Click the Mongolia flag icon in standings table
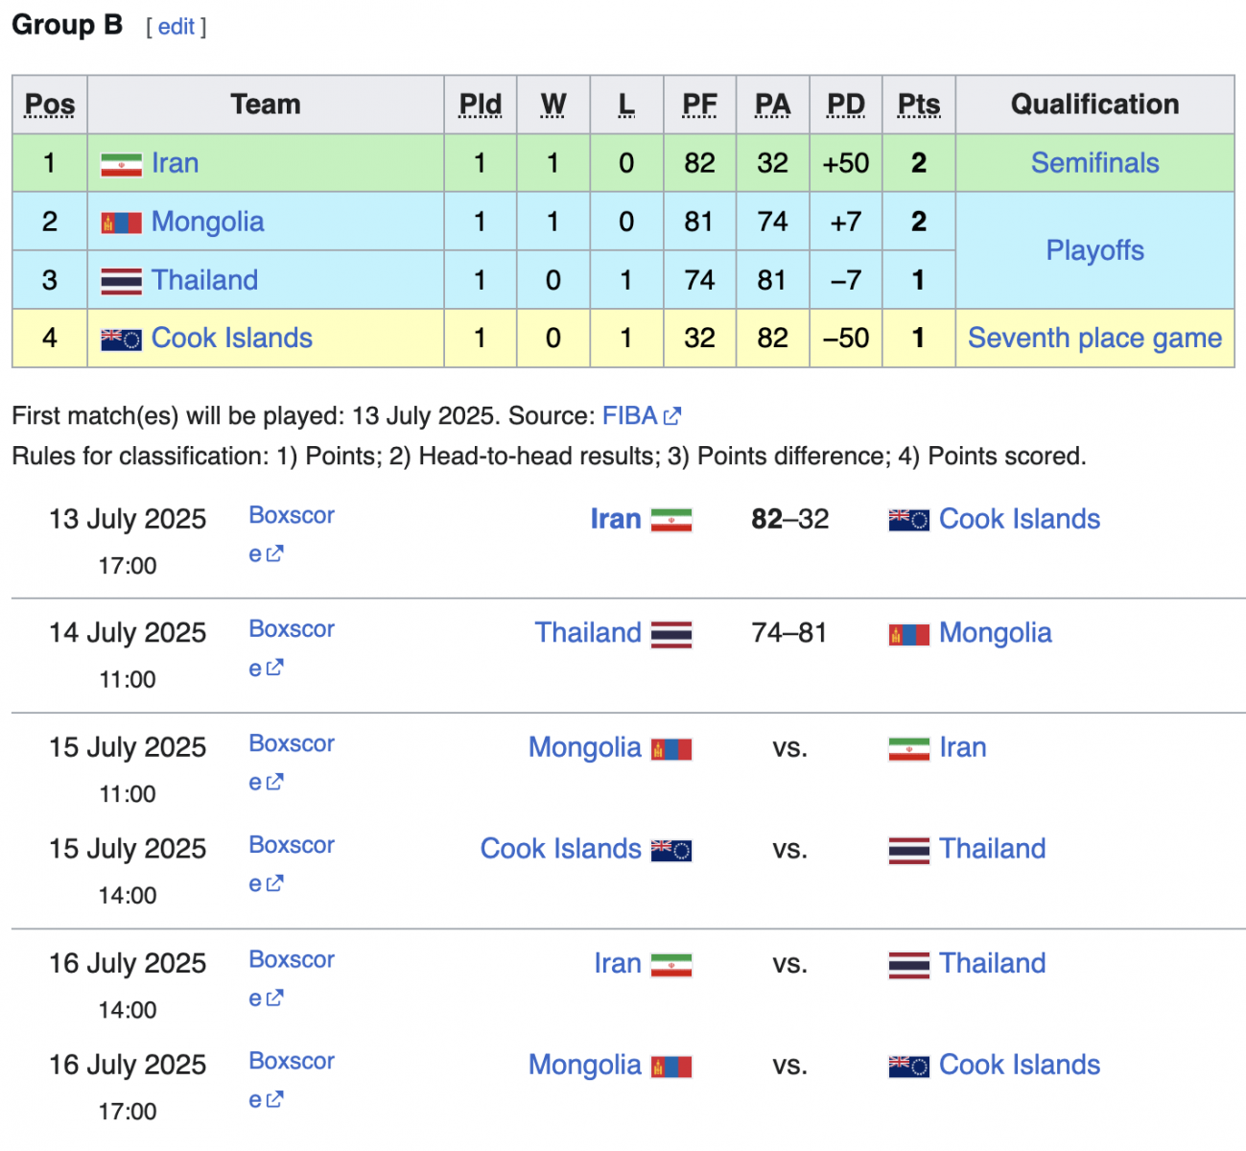The width and height of the screenshot is (1246, 1151). point(121,223)
